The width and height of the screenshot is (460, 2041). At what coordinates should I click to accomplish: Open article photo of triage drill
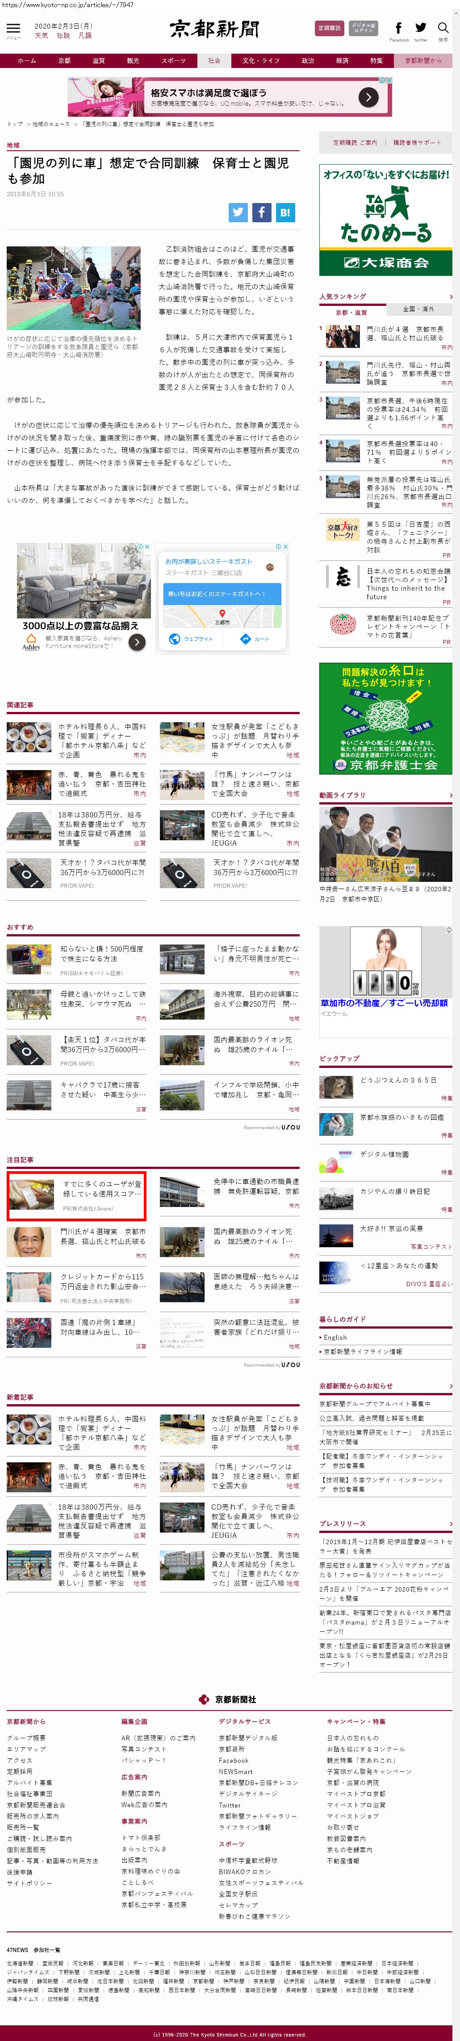coord(74,288)
